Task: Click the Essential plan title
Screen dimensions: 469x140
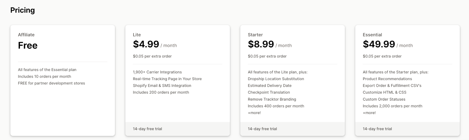Action: (372, 35)
